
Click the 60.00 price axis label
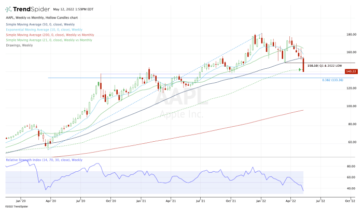352,142
